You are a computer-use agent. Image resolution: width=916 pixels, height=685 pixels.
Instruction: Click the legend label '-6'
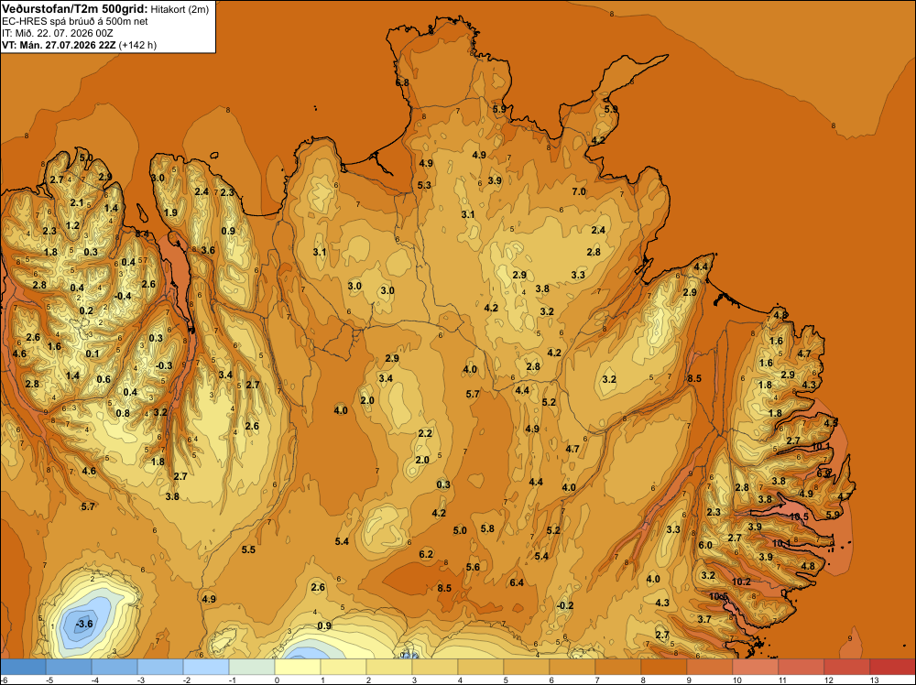4,680
